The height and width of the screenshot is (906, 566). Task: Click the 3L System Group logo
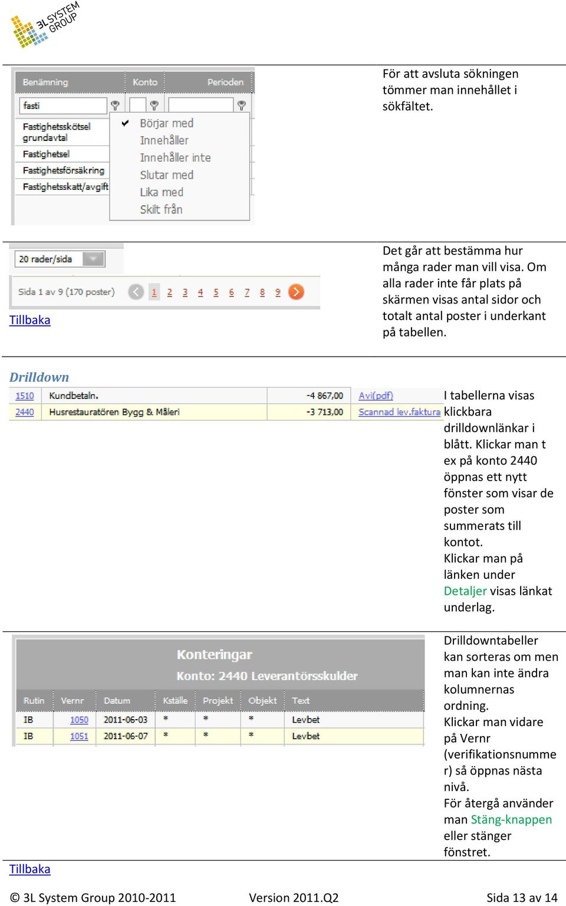(45, 25)
